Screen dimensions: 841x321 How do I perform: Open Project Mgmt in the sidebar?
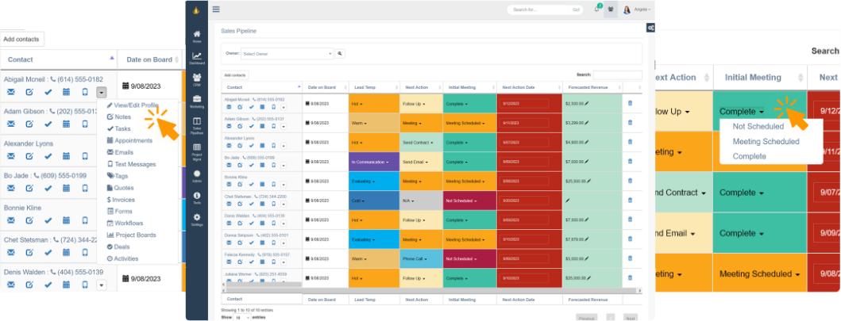(197, 151)
